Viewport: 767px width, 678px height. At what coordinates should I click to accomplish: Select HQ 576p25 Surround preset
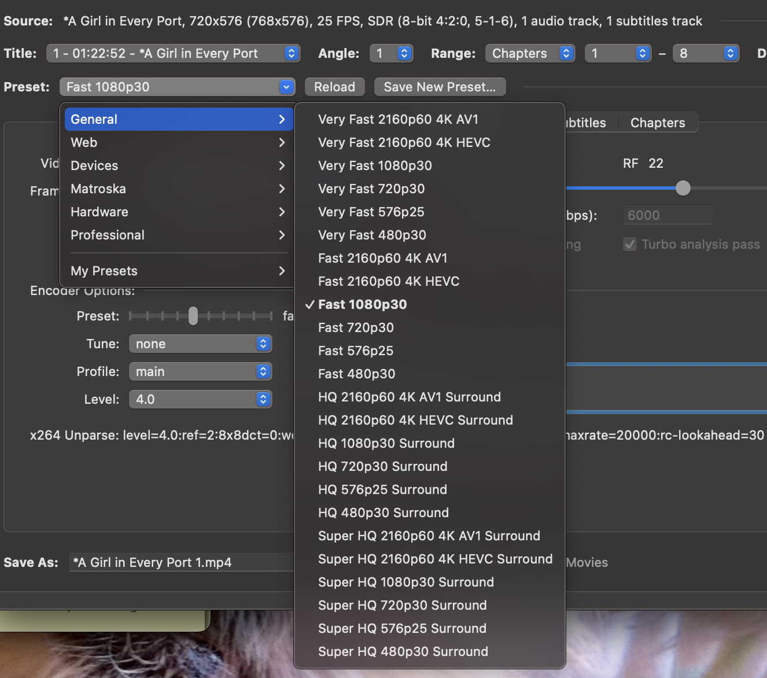point(430,489)
